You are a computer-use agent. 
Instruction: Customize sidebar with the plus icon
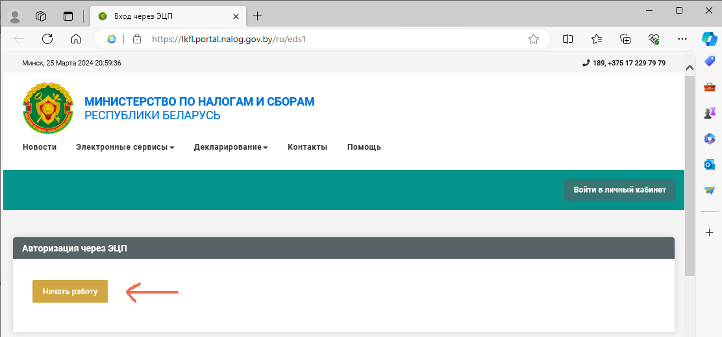[709, 232]
